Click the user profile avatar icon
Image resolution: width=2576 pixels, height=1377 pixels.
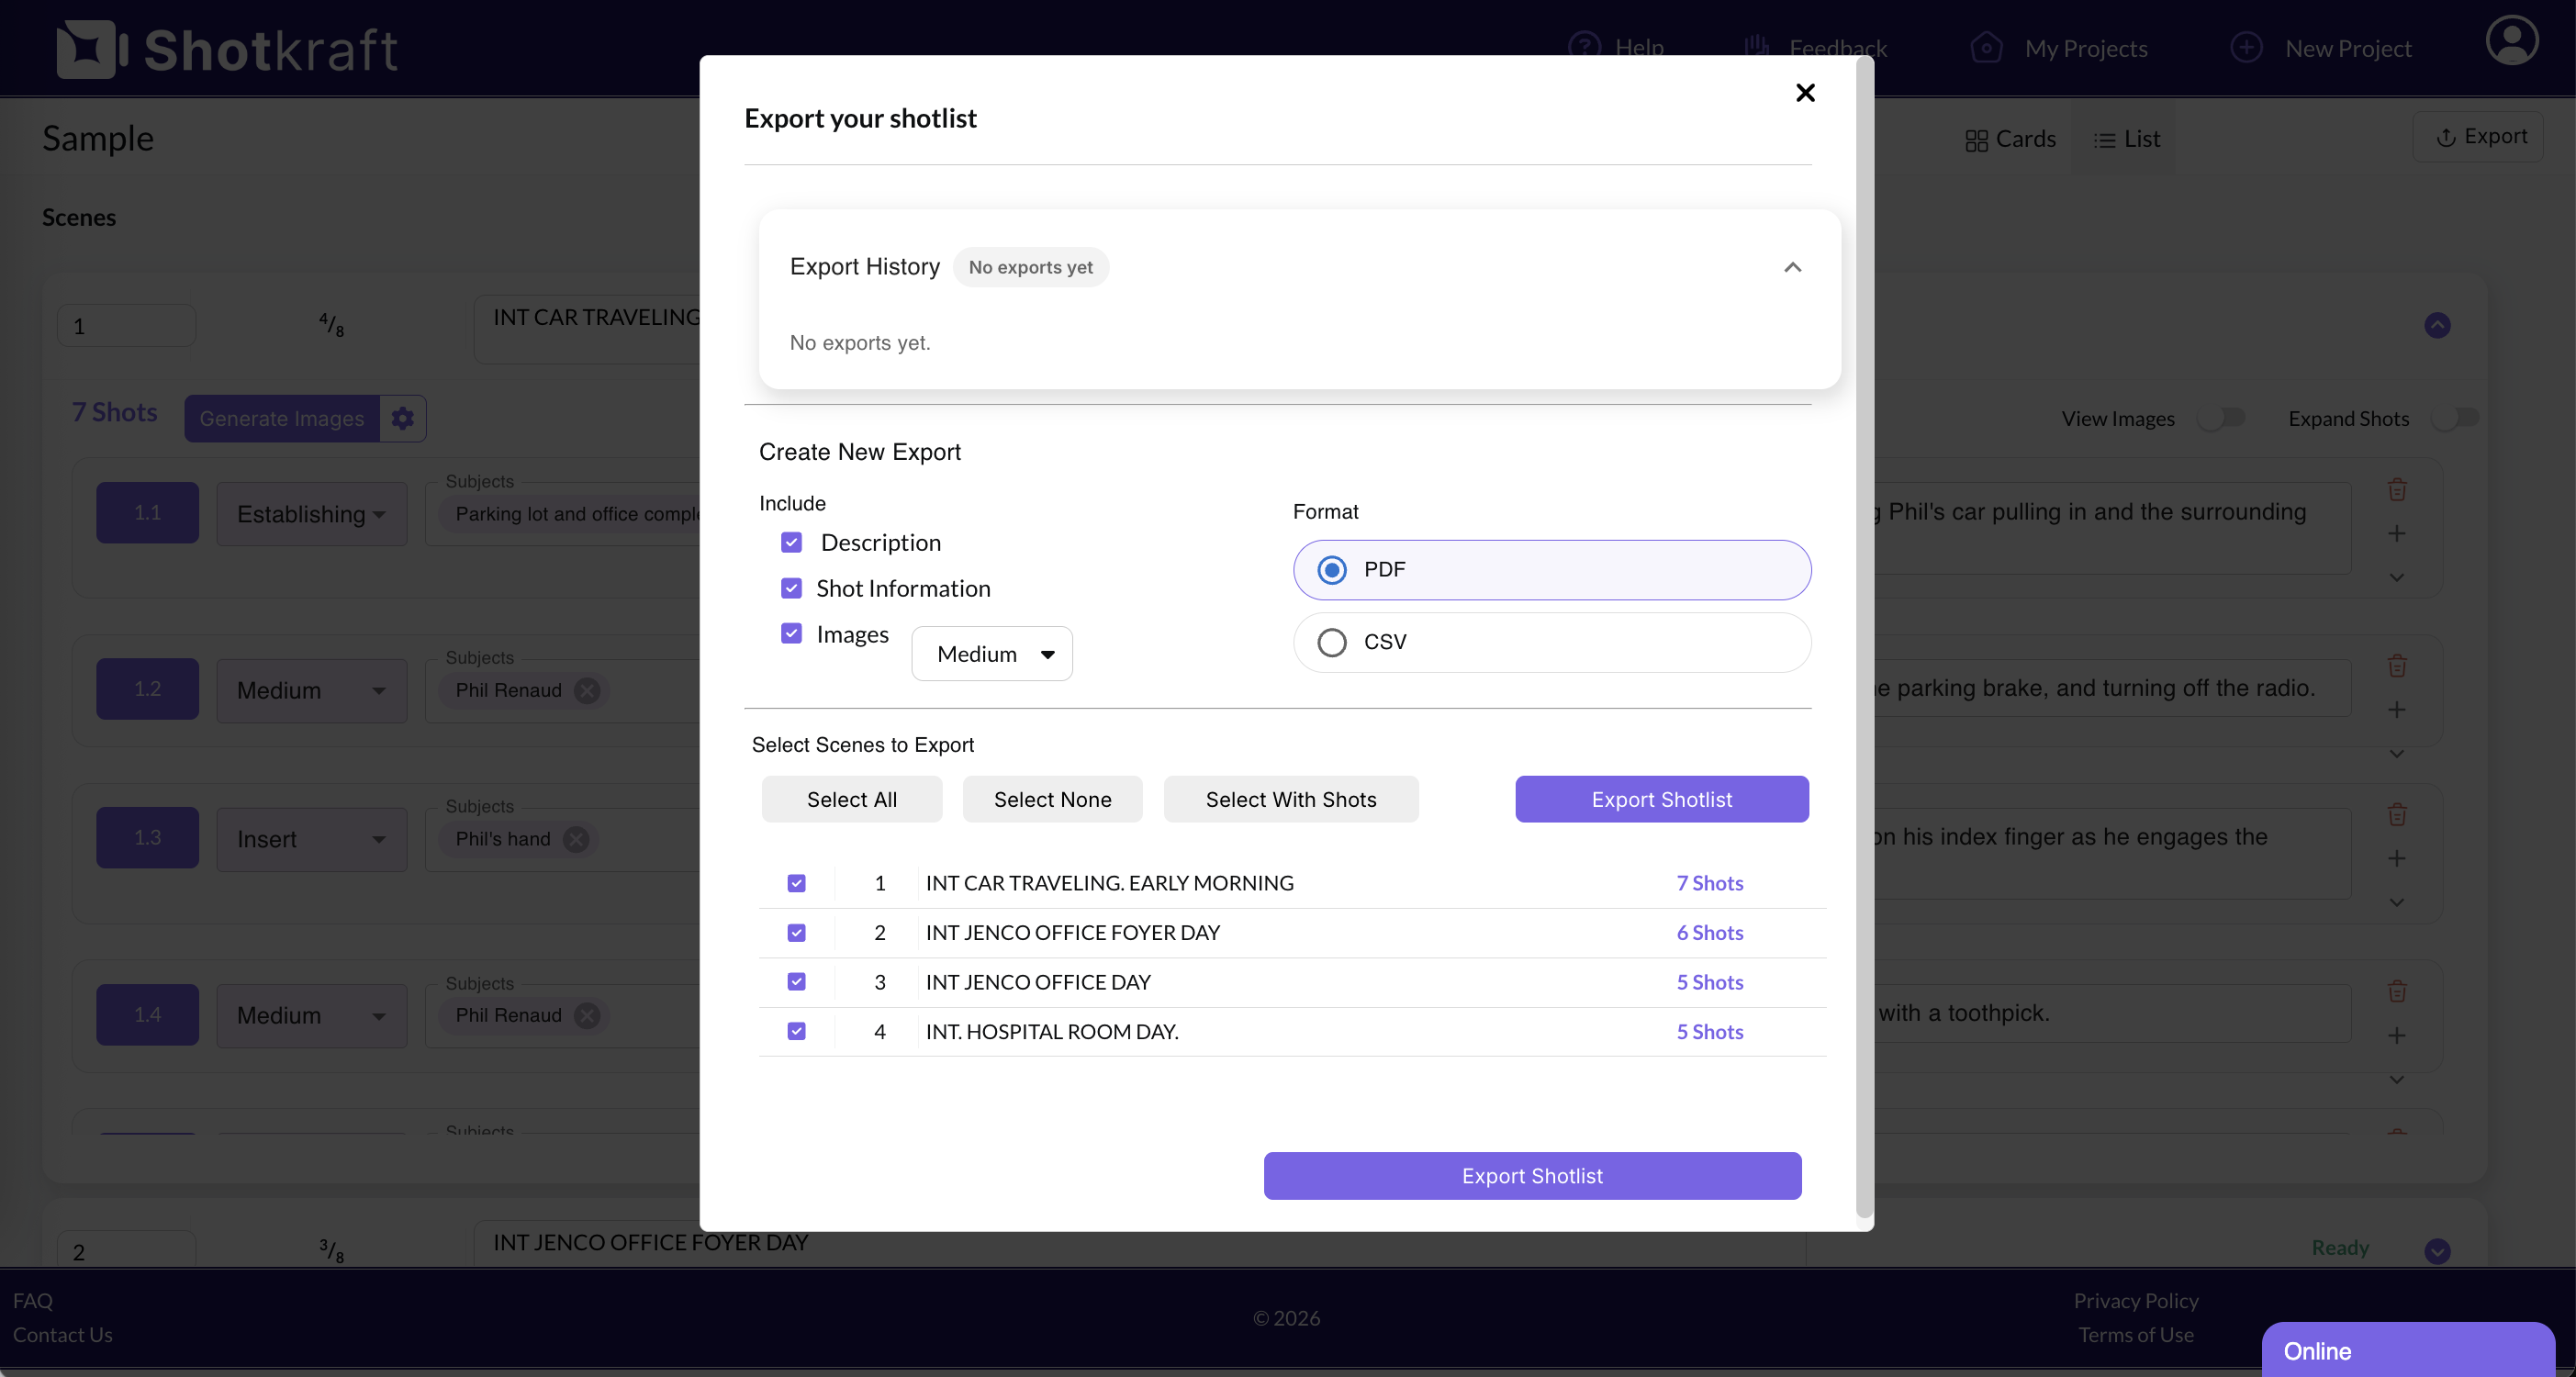(2511, 41)
